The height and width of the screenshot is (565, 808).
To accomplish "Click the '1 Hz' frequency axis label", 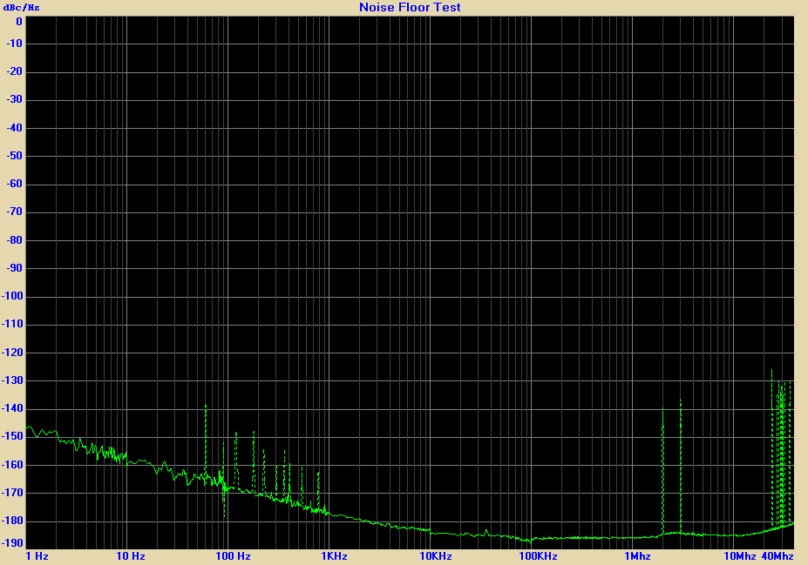I will [x=37, y=556].
